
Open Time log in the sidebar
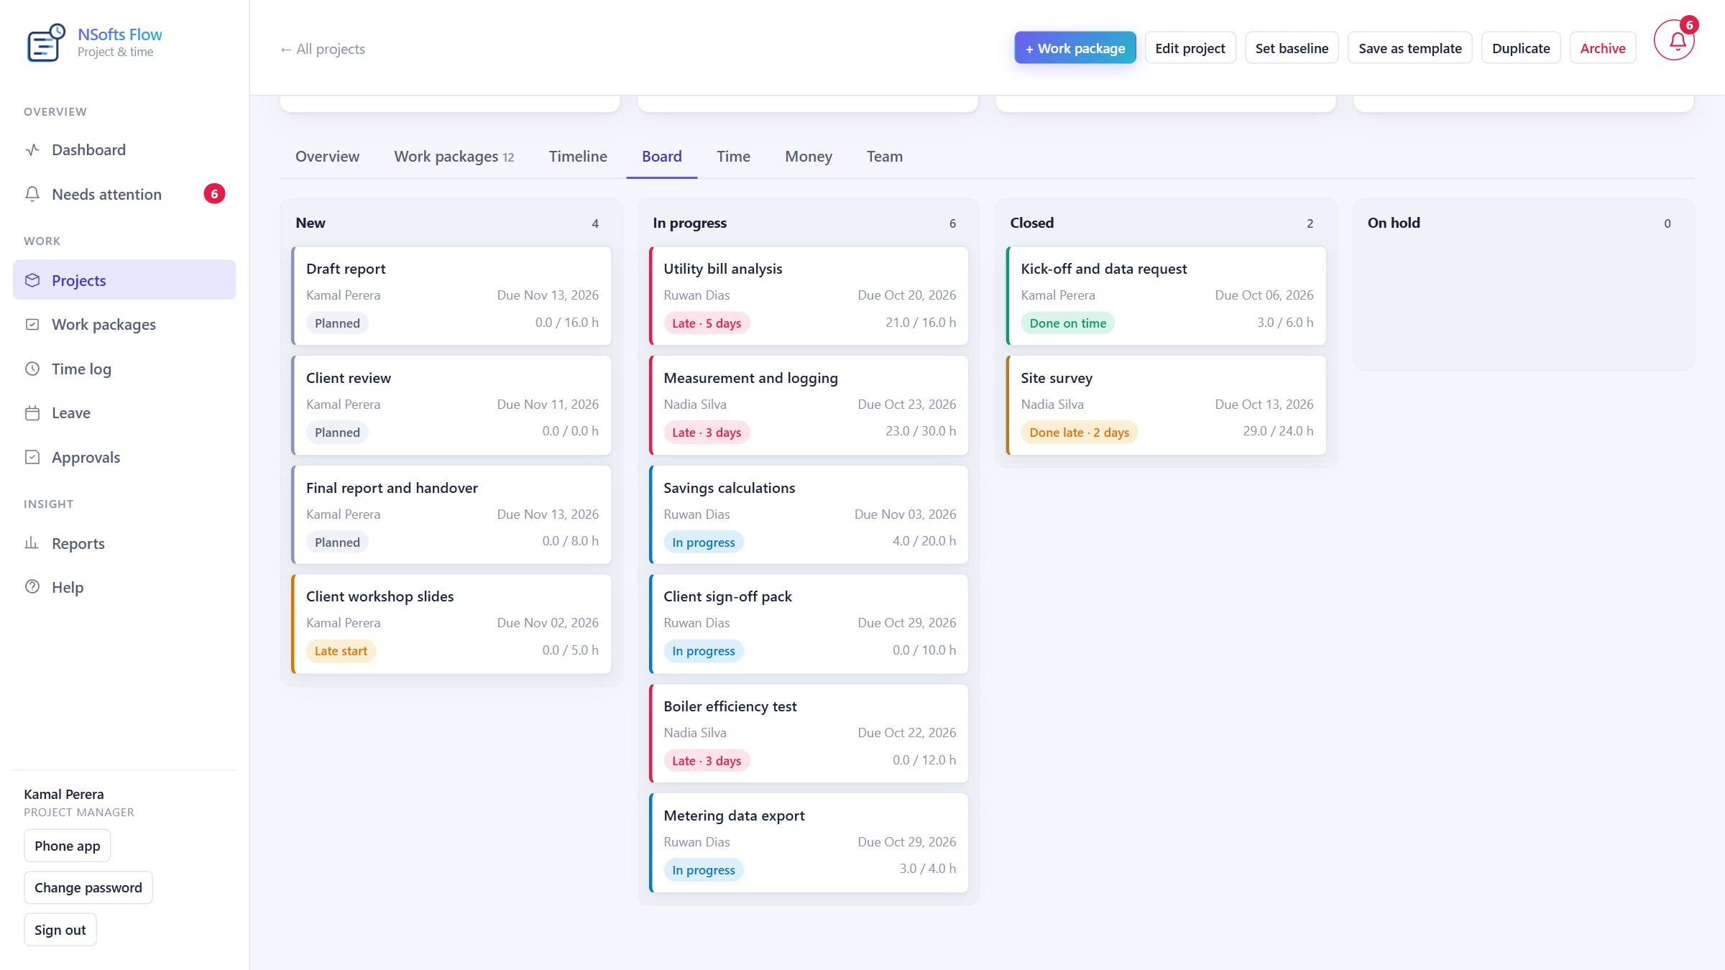tap(124, 369)
